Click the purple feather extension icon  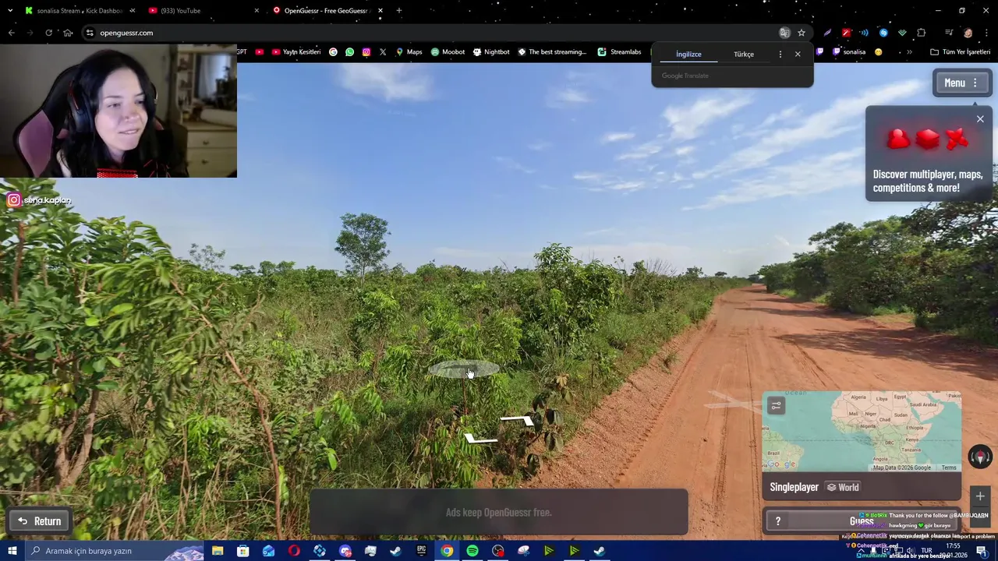(x=827, y=33)
